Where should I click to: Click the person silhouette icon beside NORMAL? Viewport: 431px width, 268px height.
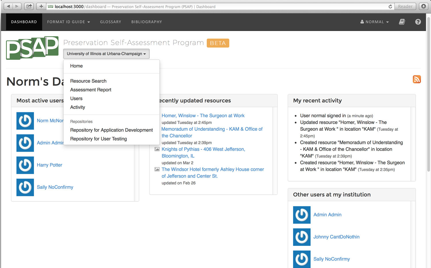(x=362, y=22)
